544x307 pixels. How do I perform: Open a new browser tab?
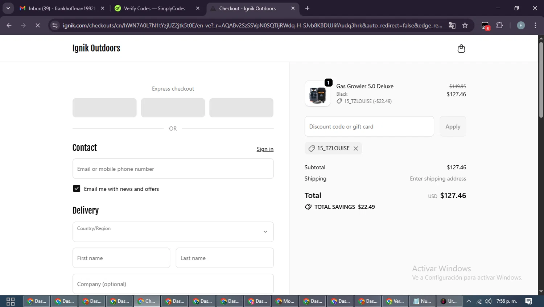tap(307, 8)
